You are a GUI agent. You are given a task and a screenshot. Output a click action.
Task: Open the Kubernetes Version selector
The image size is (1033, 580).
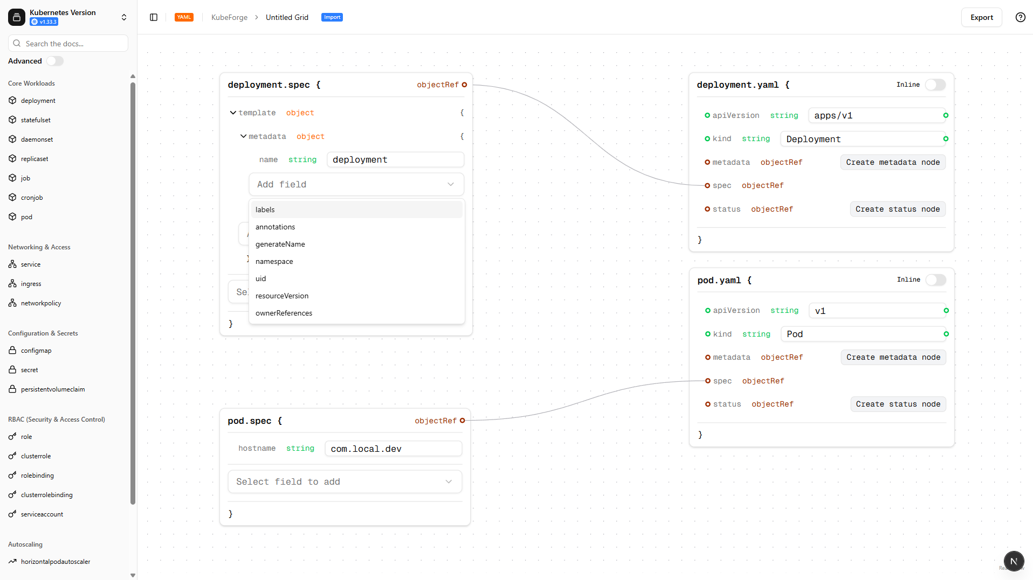click(x=124, y=17)
